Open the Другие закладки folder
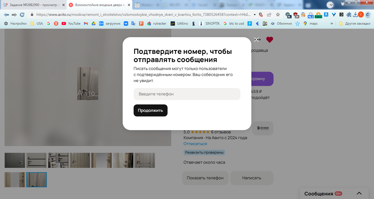 [355, 24]
